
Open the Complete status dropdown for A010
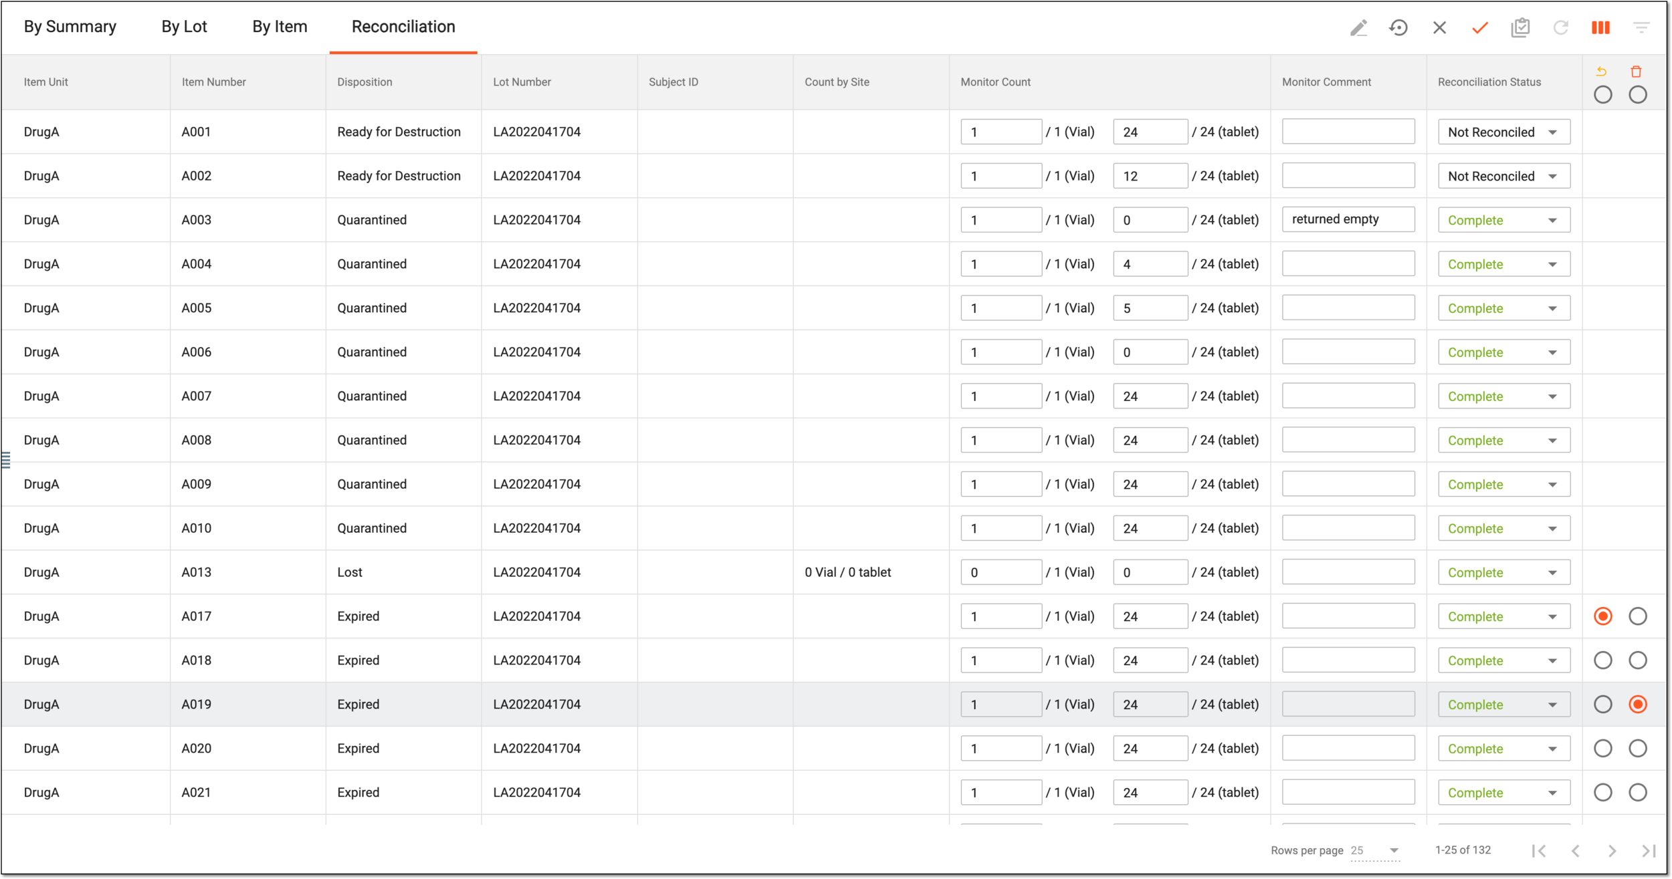[1504, 529]
